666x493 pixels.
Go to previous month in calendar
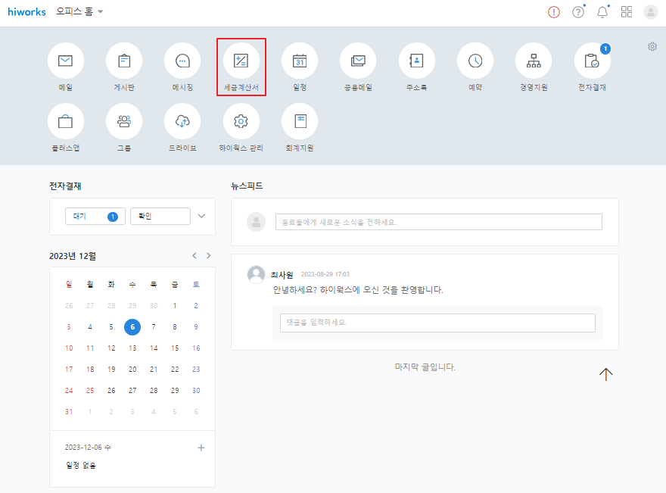tap(195, 256)
